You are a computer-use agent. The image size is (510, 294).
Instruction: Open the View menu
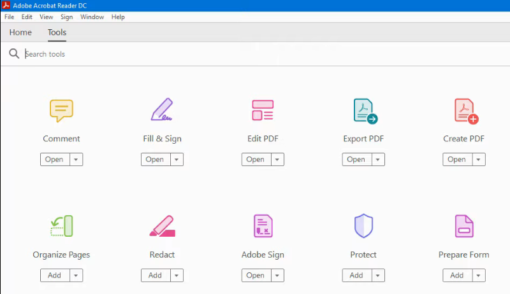[46, 17]
